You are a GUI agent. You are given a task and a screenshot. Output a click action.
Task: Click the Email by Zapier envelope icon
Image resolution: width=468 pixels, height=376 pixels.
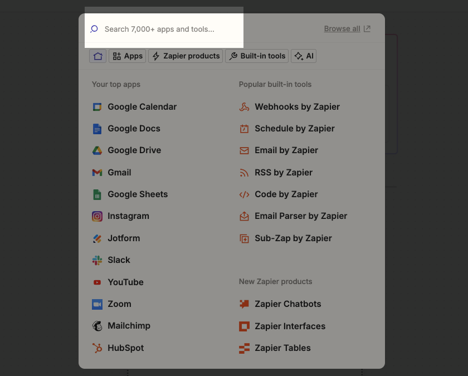[x=244, y=150]
